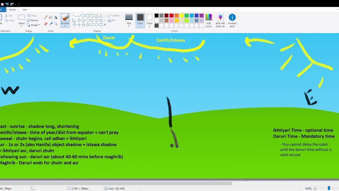The height and width of the screenshot is (191, 339).
Task: Activate Color 2 background selector
Action: tap(149, 21)
